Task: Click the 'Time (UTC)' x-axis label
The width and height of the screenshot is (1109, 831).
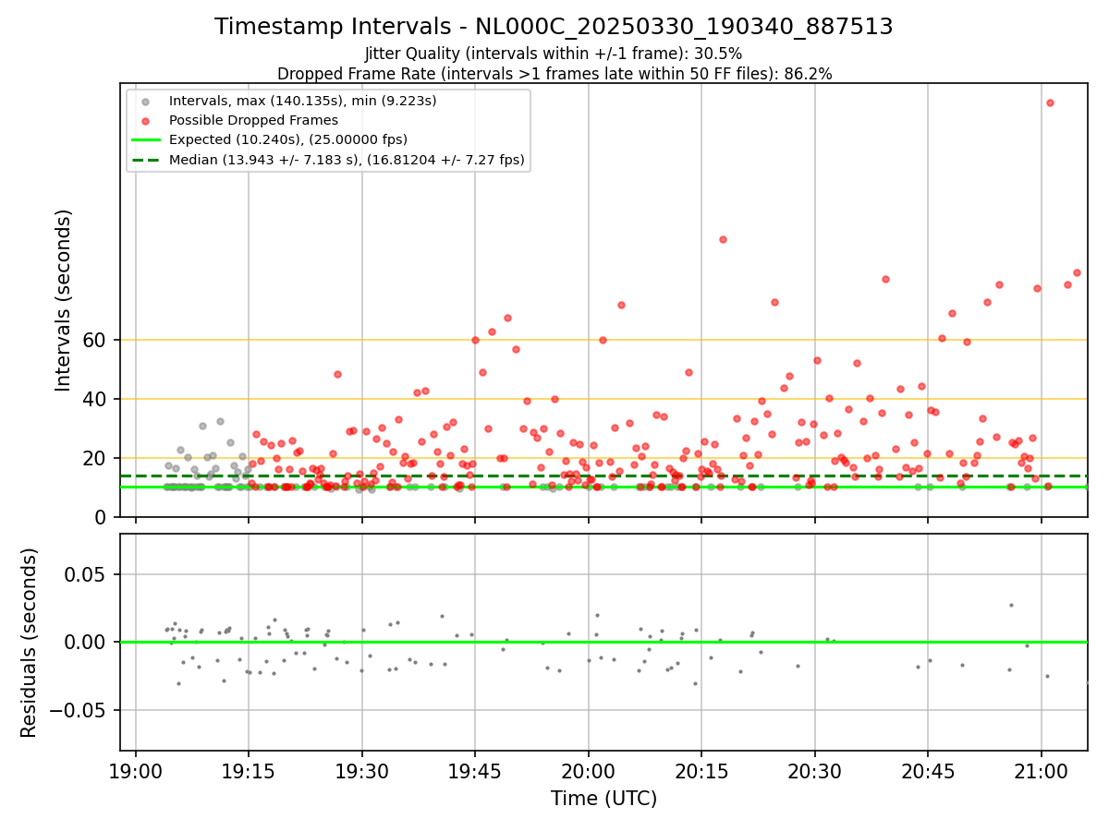Action: pyautogui.click(x=603, y=799)
